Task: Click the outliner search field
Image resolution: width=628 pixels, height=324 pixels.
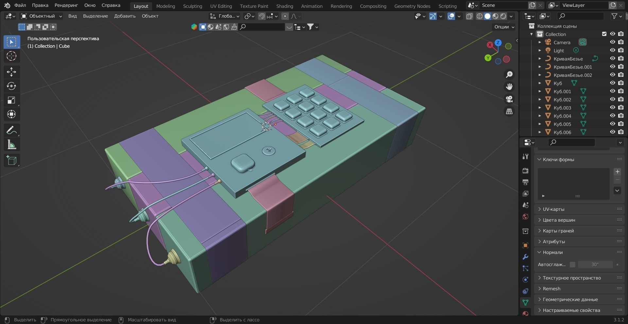Action: [x=581, y=16]
